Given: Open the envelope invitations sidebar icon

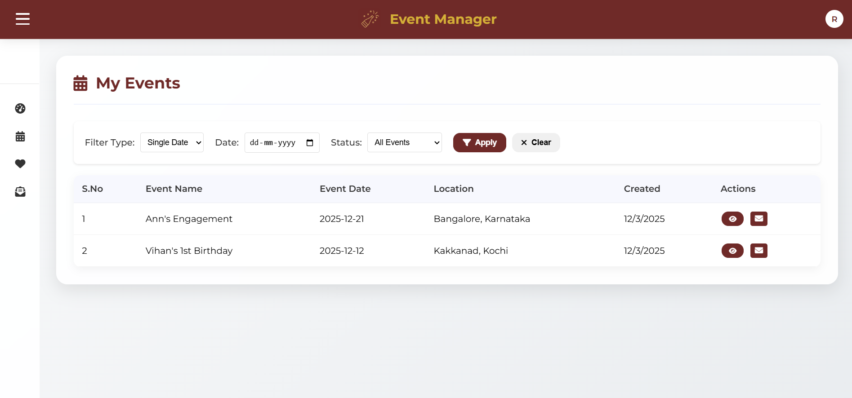Looking at the screenshot, I should click(x=20, y=192).
